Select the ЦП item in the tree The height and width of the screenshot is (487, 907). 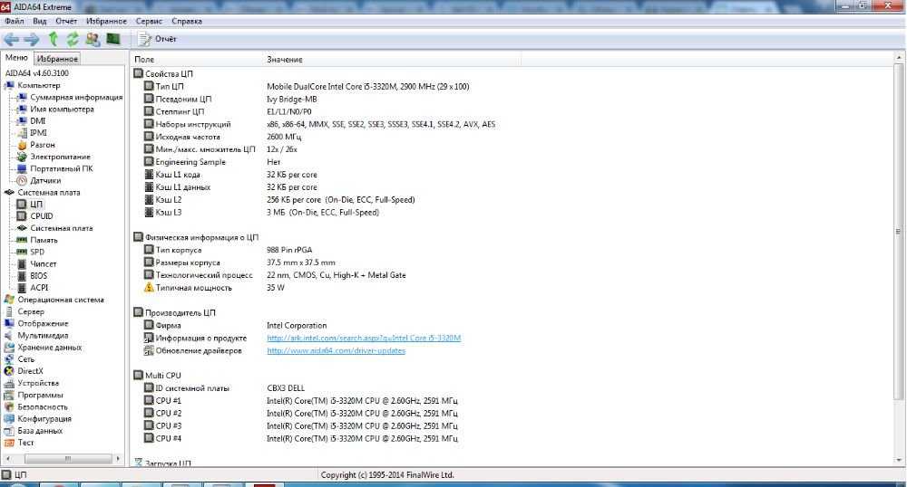[36, 204]
